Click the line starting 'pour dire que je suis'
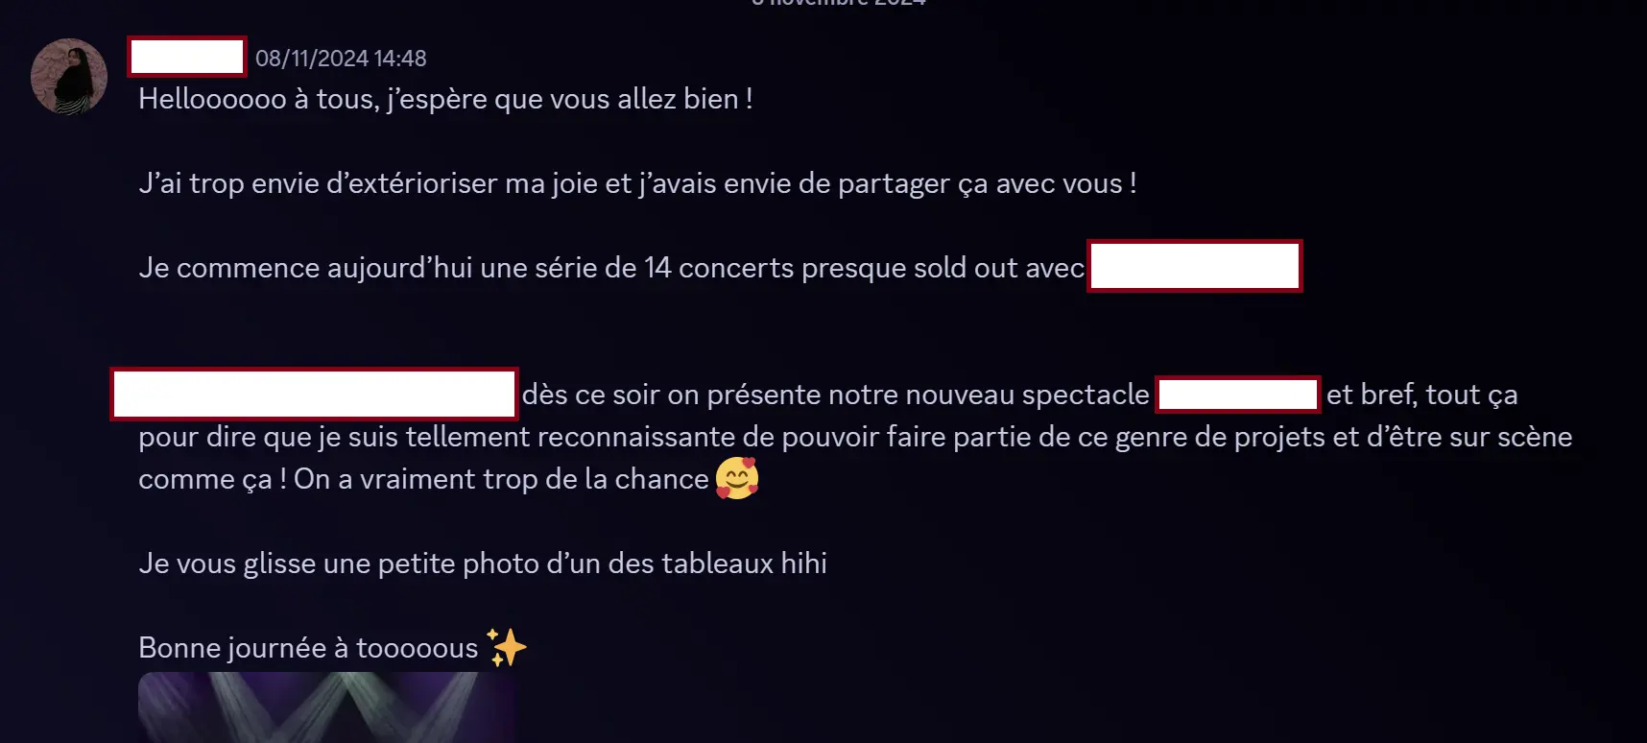 [x=855, y=437]
